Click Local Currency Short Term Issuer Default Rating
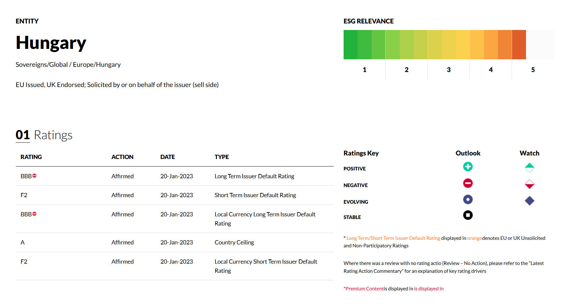The height and width of the screenshot is (306, 574). tap(266, 266)
